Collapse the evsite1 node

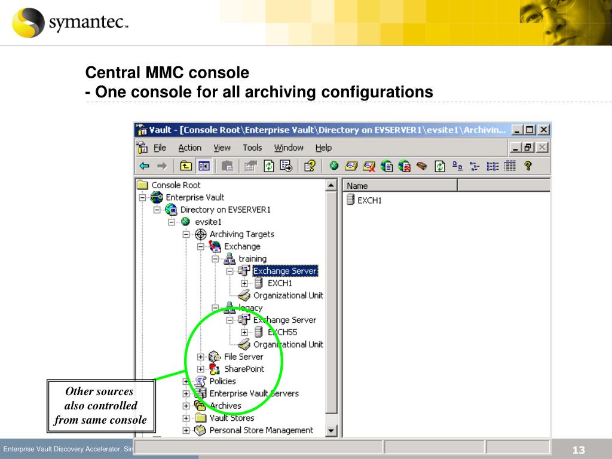(x=172, y=222)
